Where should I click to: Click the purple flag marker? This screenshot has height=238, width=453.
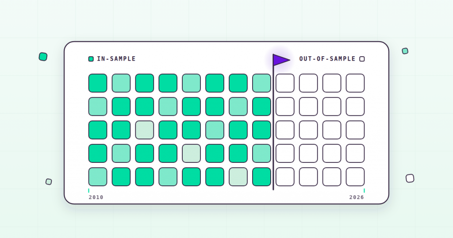tap(281, 60)
